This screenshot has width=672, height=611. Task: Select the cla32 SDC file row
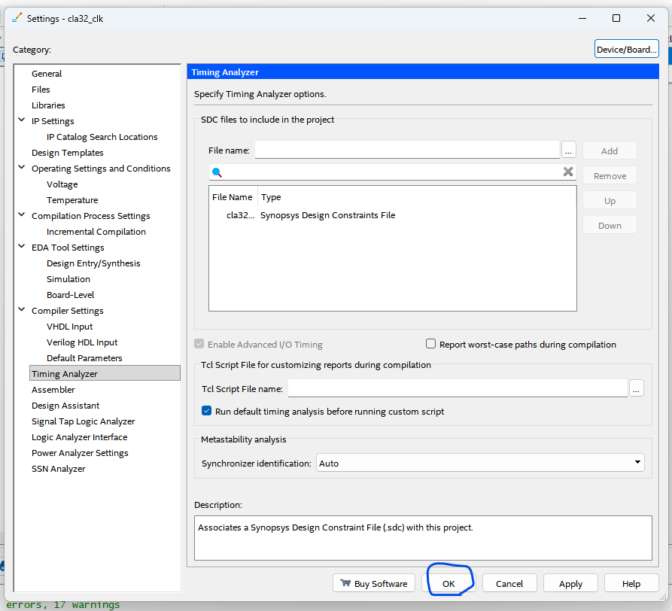(x=310, y=215)
